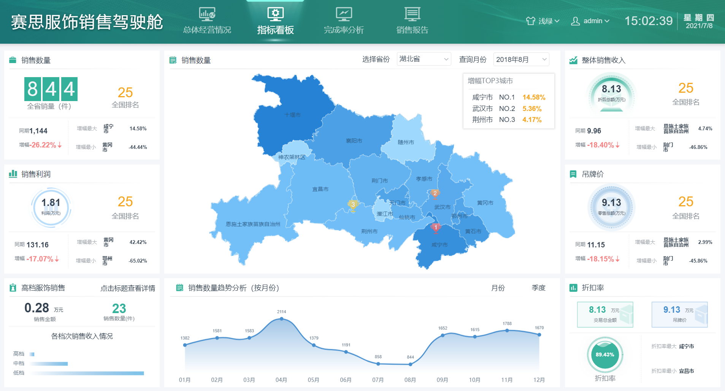Expand the 浅绿 theme selector
This screenshot has height=391, width=725.
pyautogui.click(x=543, y=21)
